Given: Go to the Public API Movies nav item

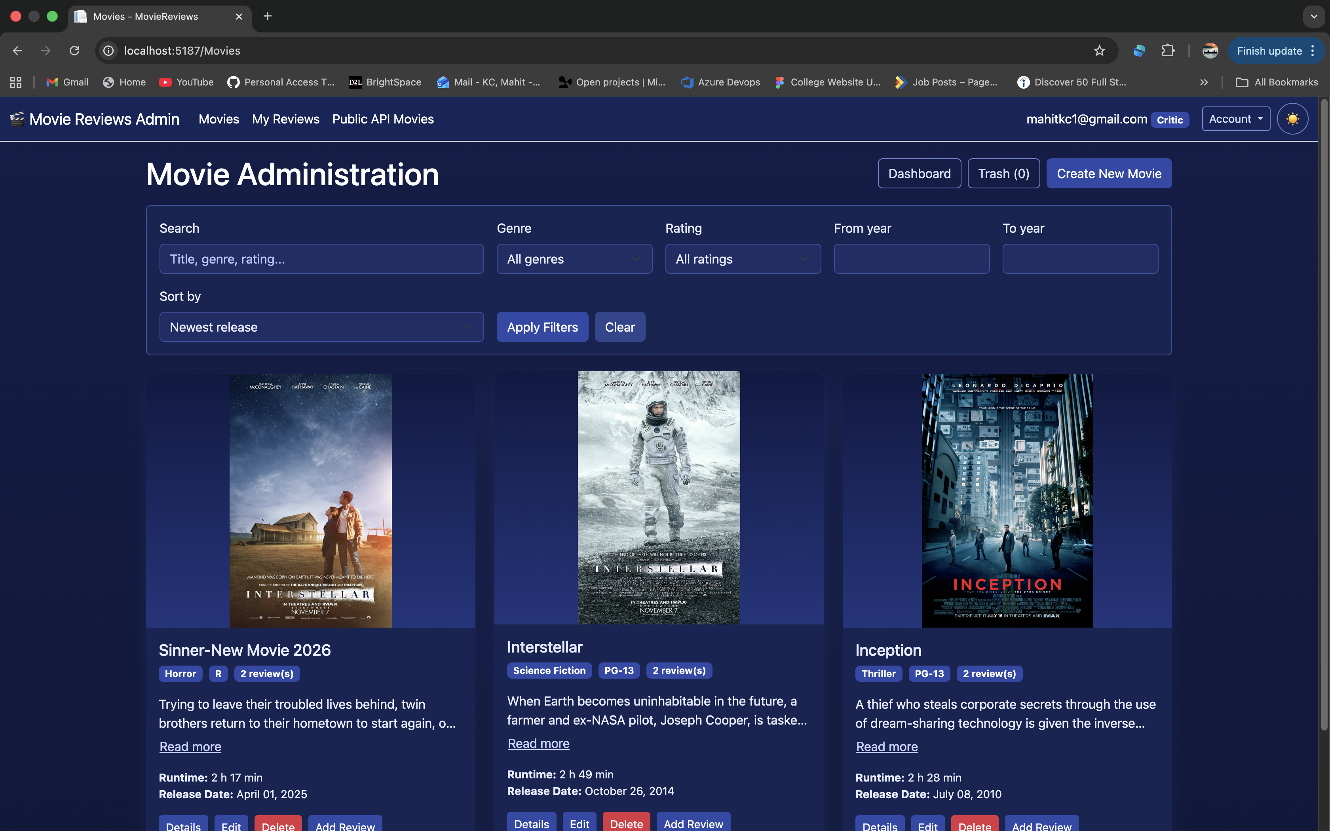Looking at the screenshot, I should point(383,119).
